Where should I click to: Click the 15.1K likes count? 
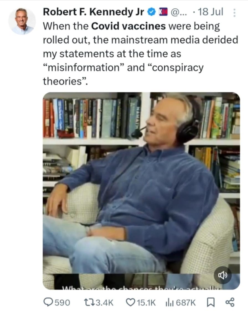pos(146,303)
